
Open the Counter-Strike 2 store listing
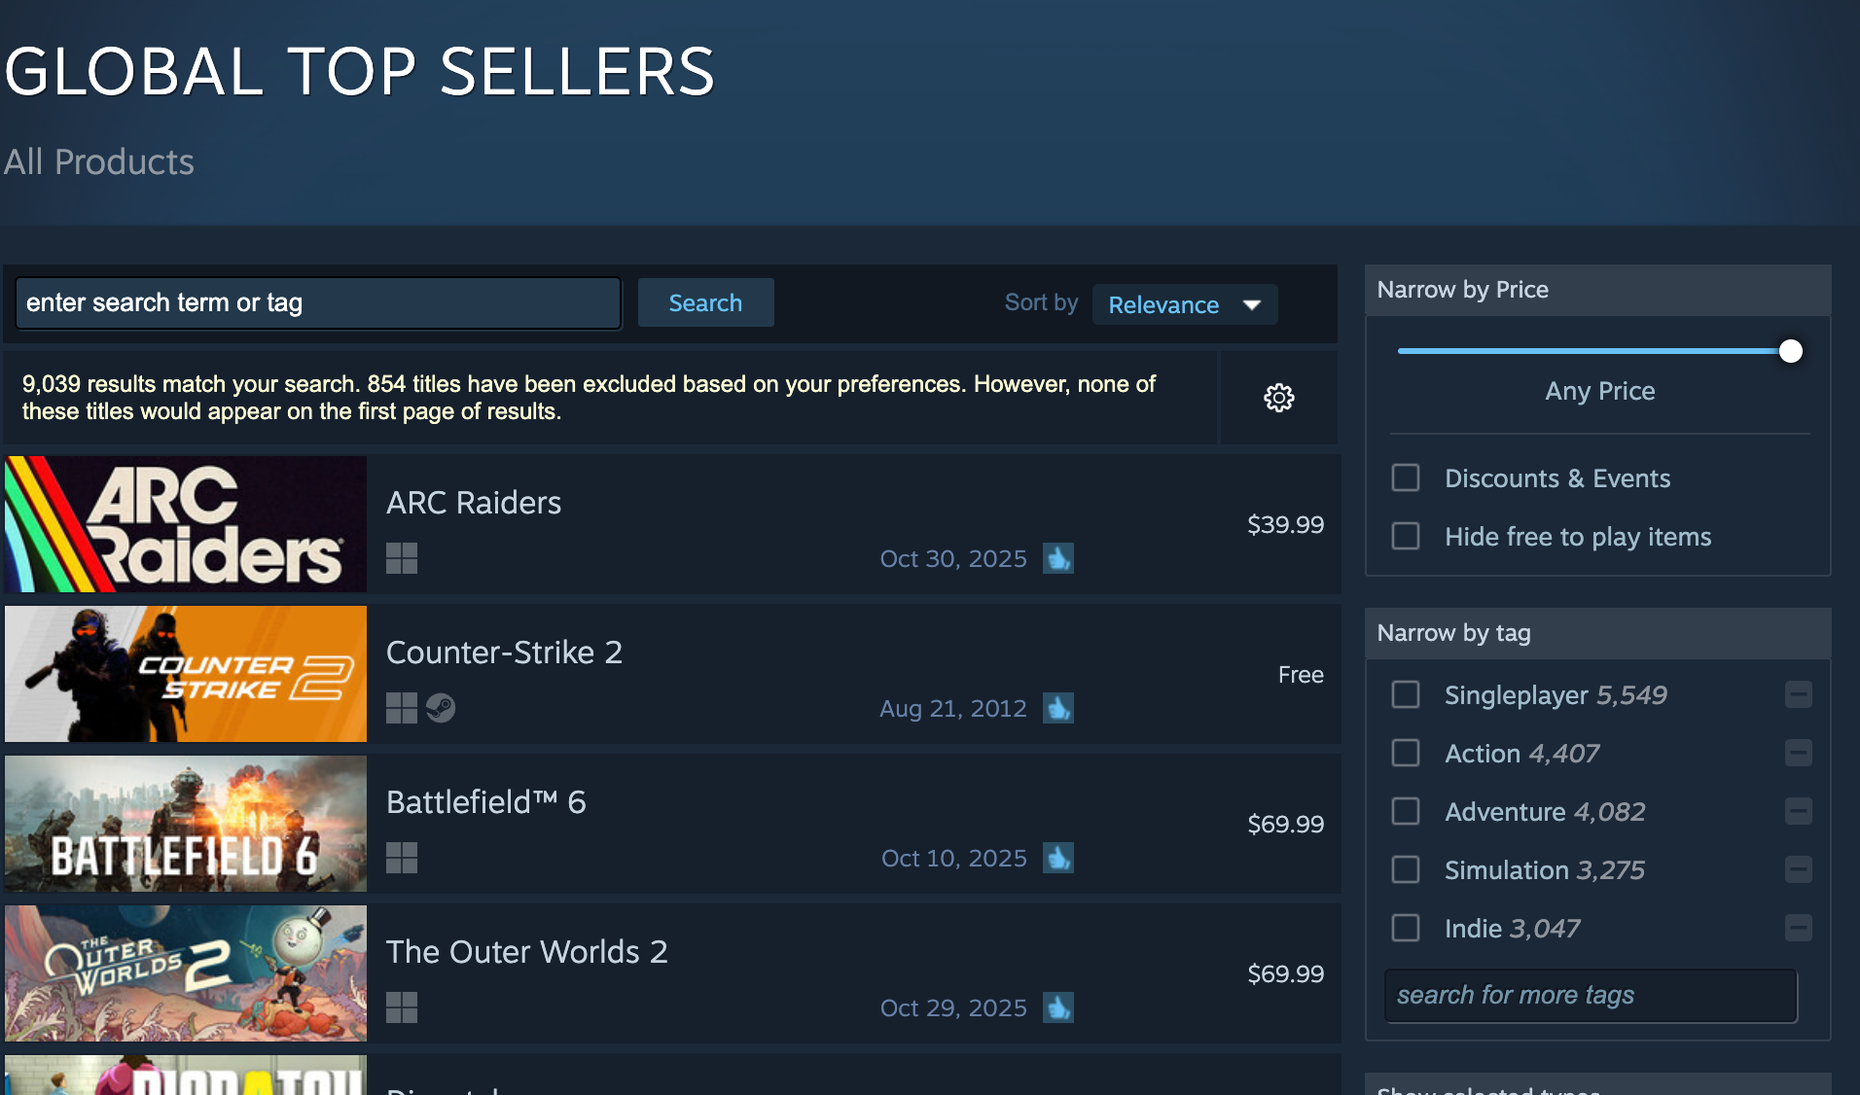pyautogui.click(x=504, y=653)
